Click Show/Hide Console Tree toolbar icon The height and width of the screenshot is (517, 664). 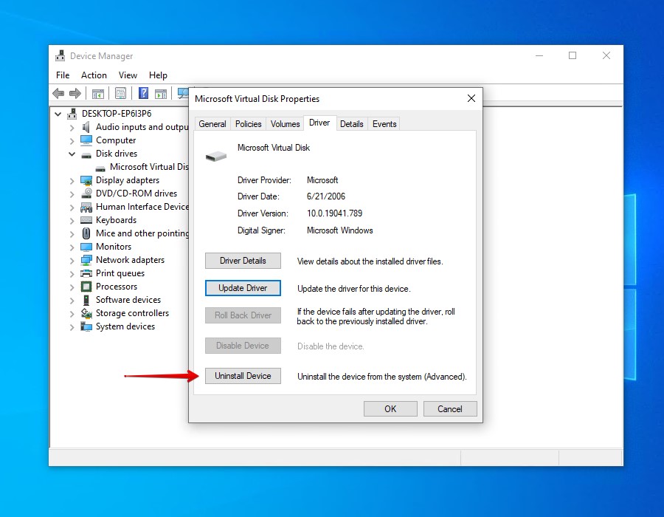pos(98,93)
